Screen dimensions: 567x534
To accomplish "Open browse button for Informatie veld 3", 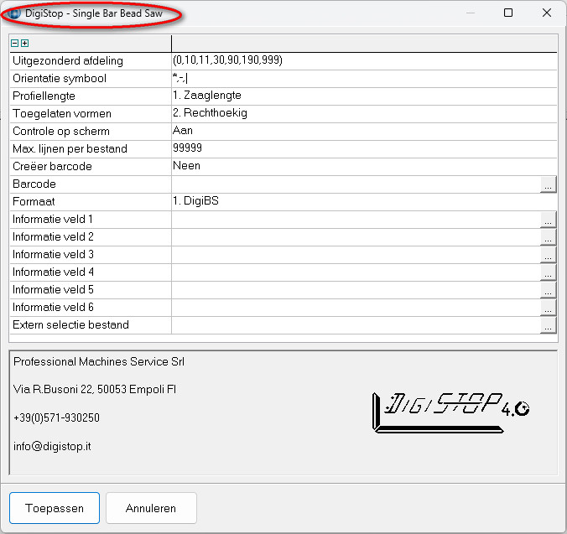I will pos(549,255).
